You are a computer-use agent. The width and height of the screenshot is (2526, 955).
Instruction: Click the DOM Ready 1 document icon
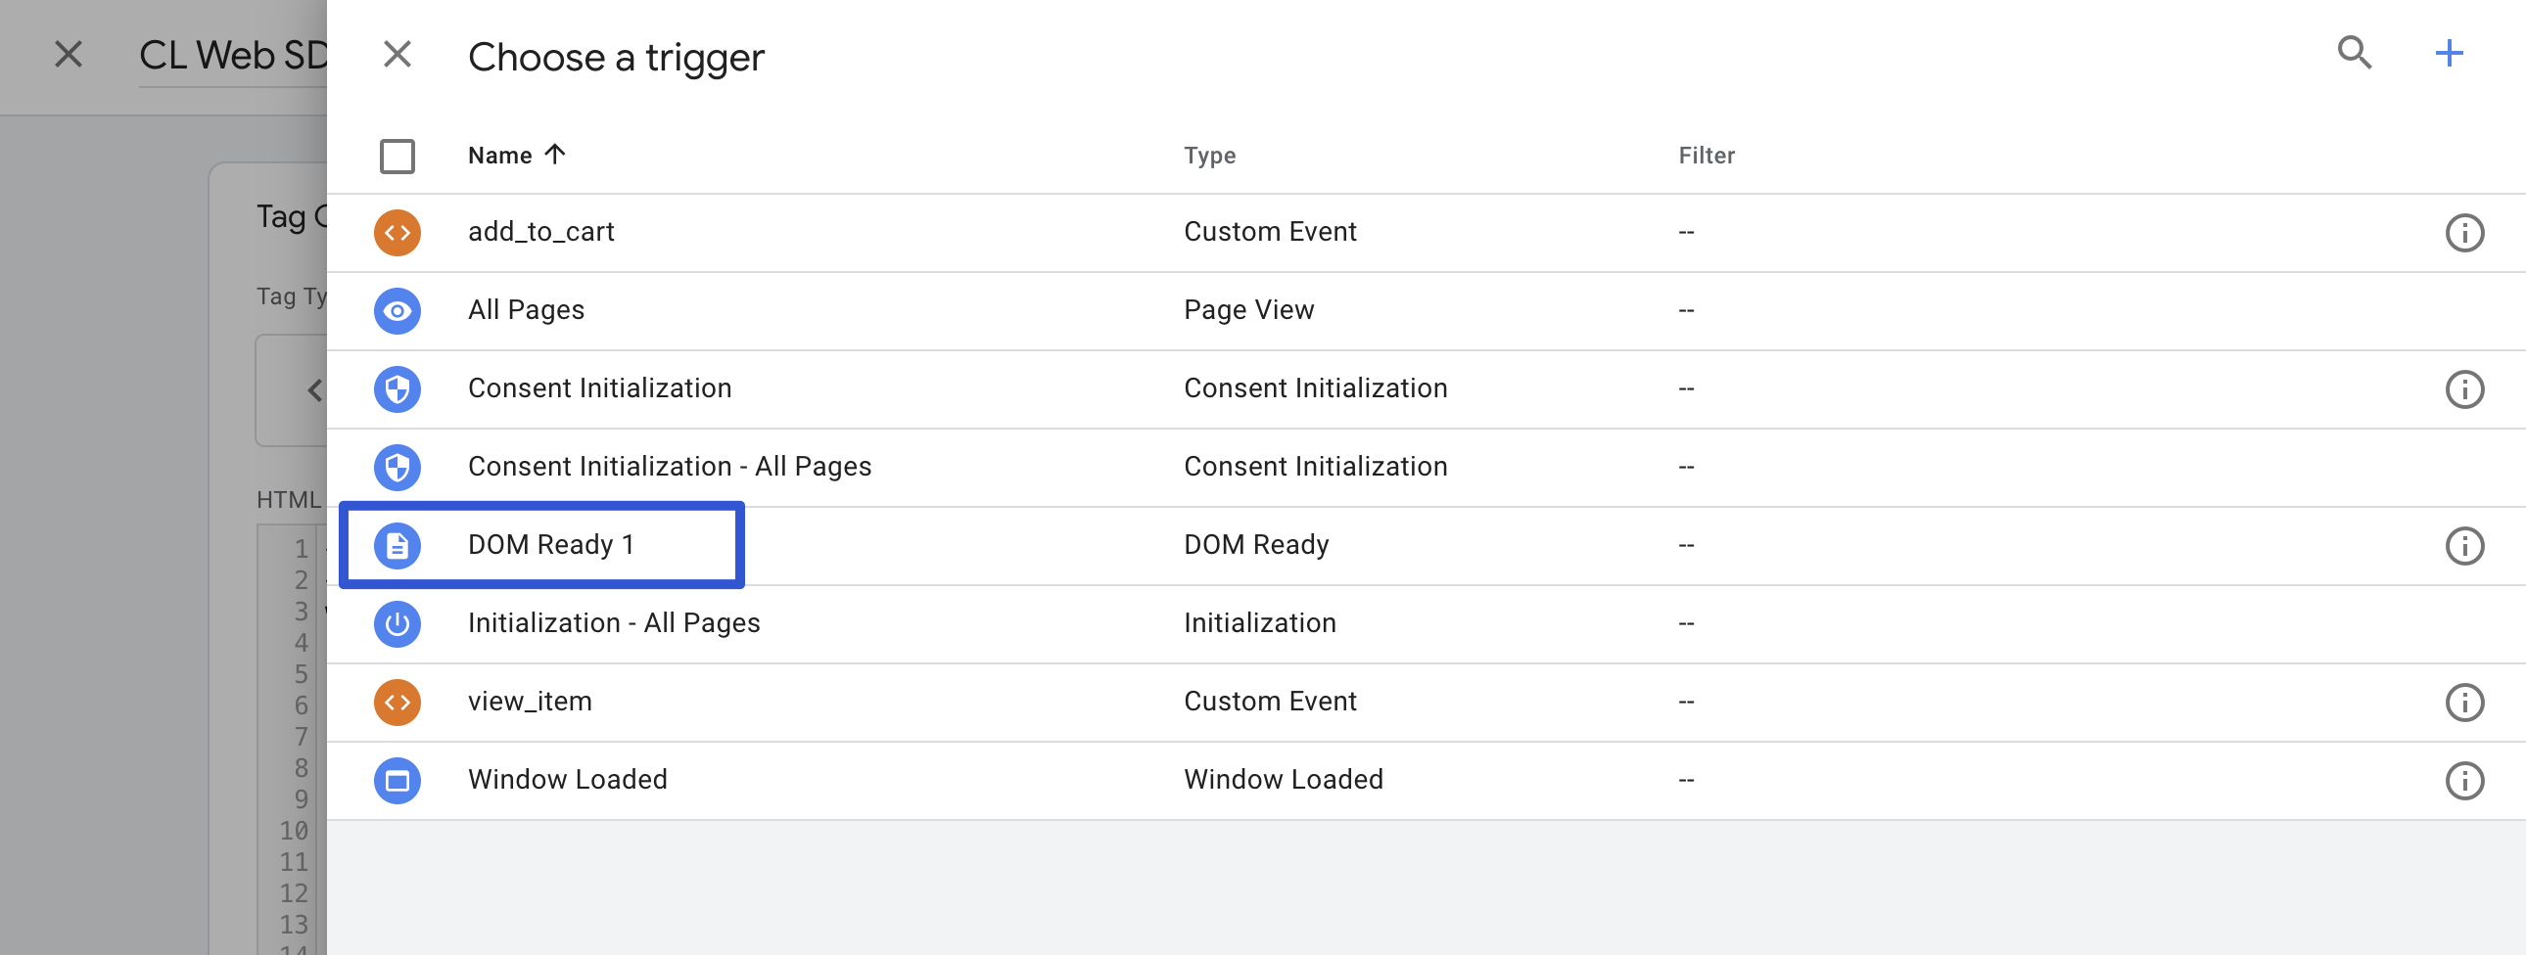point(398,545)
